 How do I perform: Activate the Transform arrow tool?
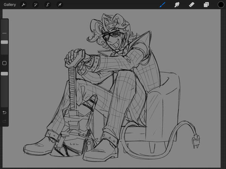coord(60,5)
